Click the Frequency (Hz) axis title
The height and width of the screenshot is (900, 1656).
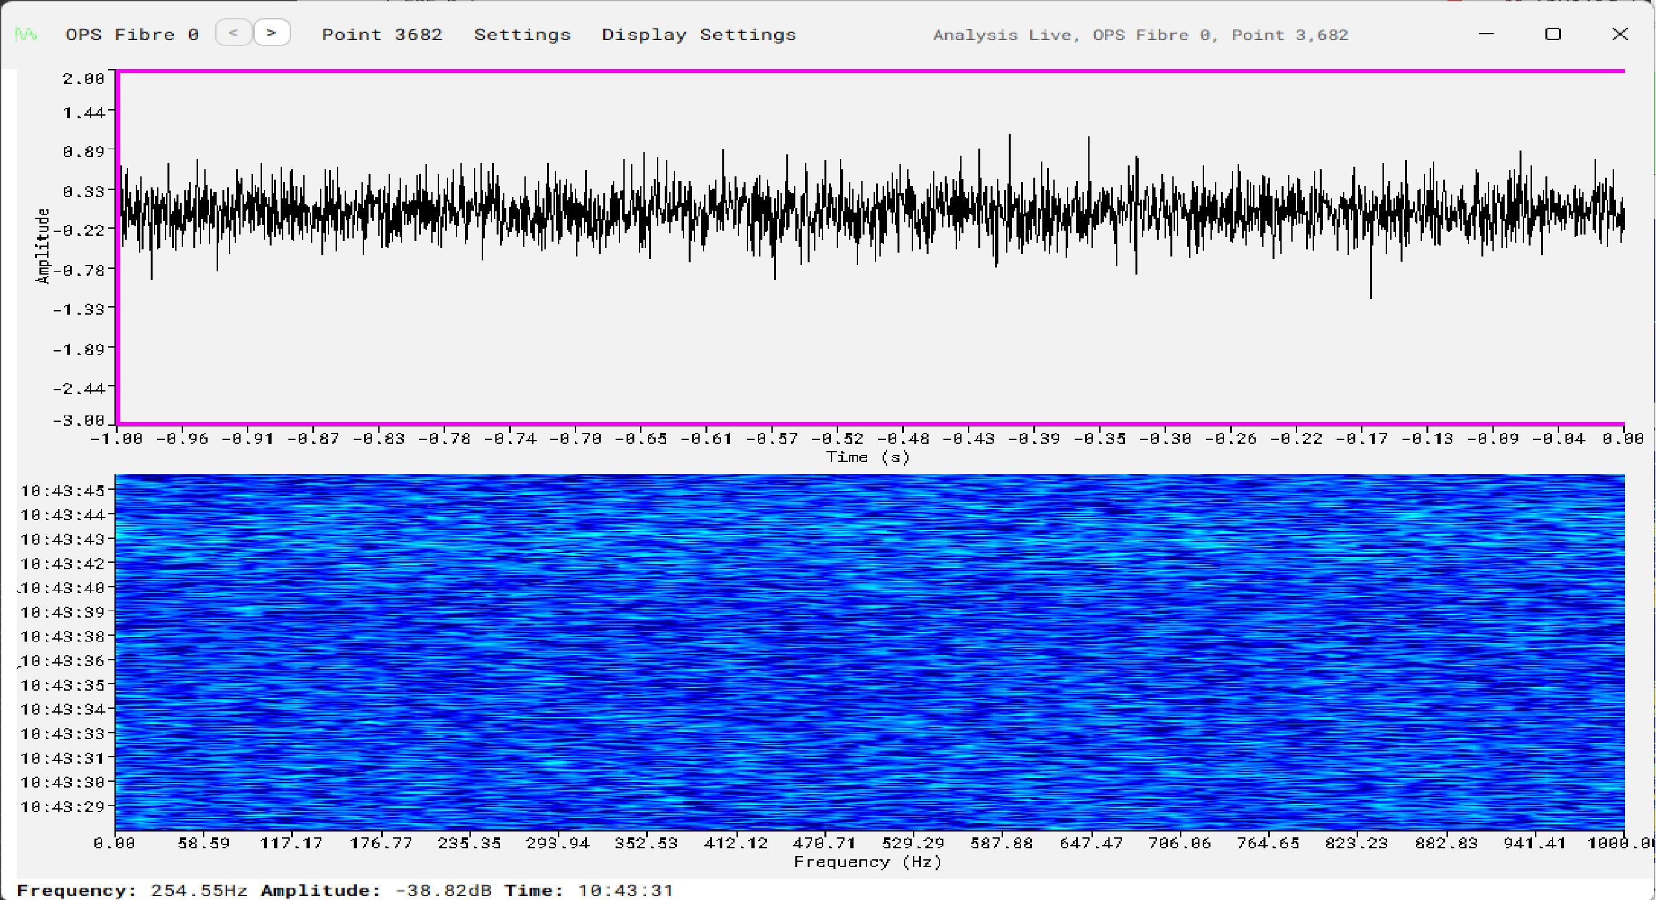click(867, 862)
